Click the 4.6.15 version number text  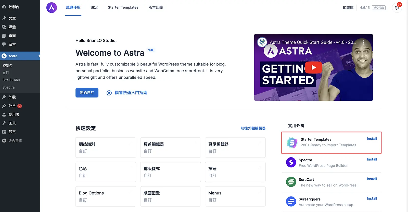click(x=365, y=8)
